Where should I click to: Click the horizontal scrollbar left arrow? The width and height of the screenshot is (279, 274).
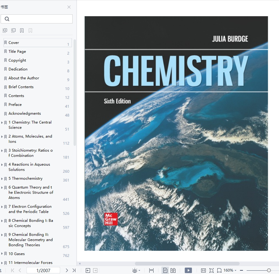tap(80, 264)
